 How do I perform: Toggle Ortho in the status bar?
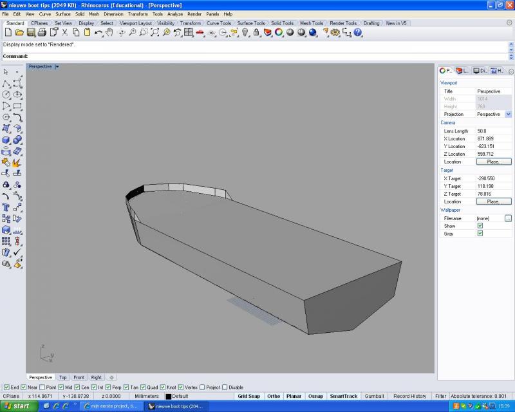[274, 397]
